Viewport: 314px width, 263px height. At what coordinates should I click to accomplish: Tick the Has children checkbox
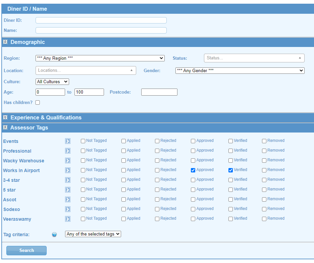[x=38, y=103]
